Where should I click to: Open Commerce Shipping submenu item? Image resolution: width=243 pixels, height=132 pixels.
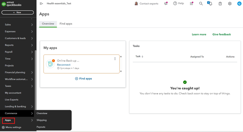coord(42,120)
